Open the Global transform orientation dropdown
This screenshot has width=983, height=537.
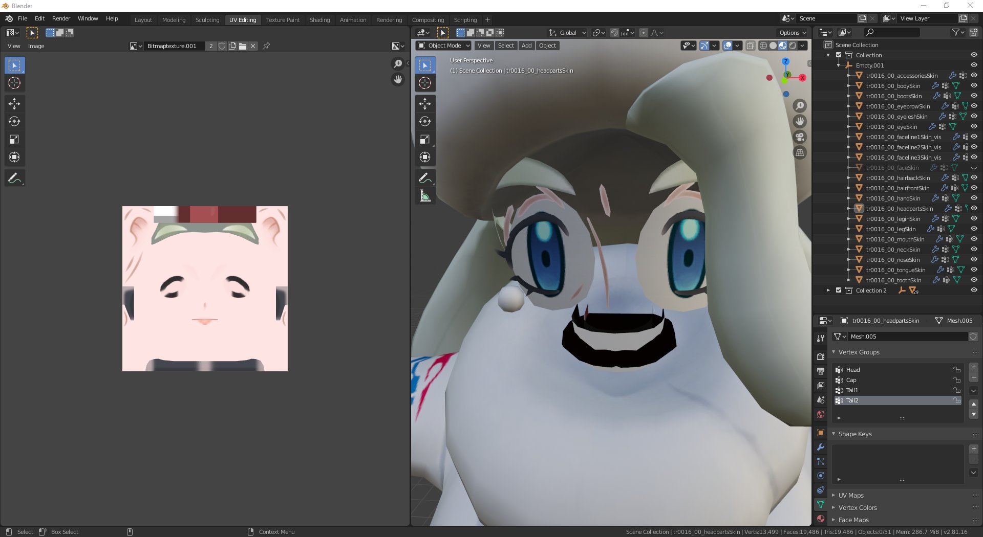[567, 33]
